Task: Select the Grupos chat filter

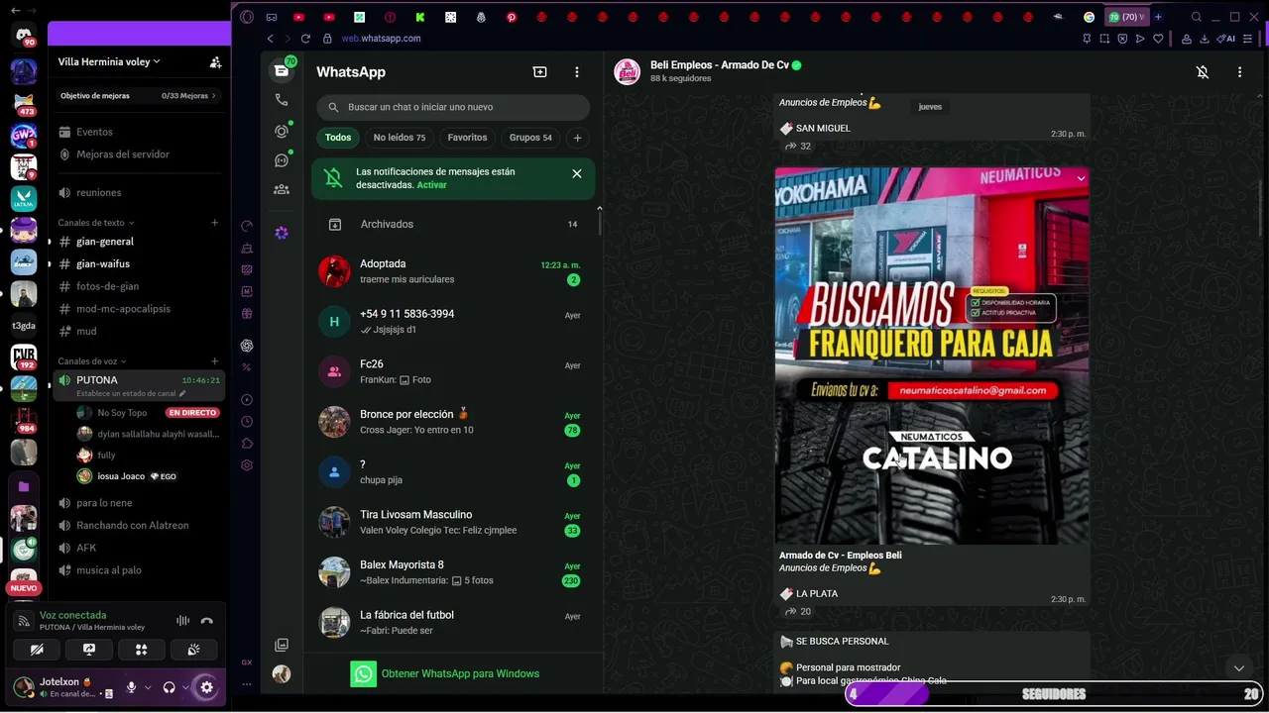Action: click(x=530, y=138)
